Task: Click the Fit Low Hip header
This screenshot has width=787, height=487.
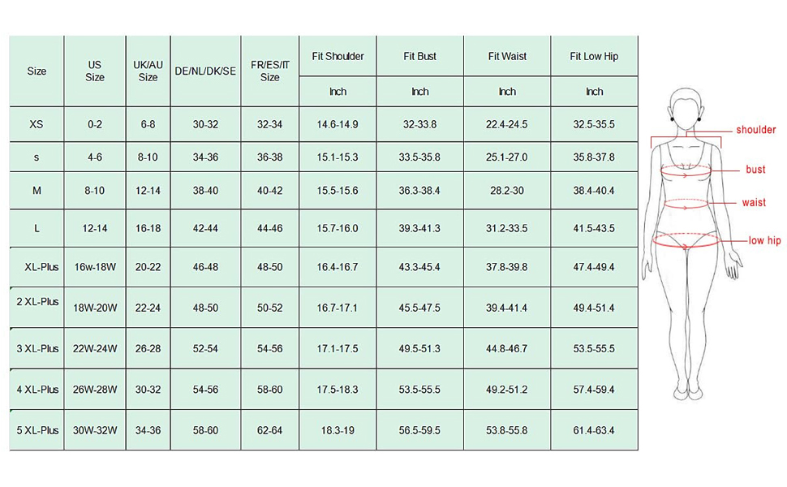Action: 594,56
